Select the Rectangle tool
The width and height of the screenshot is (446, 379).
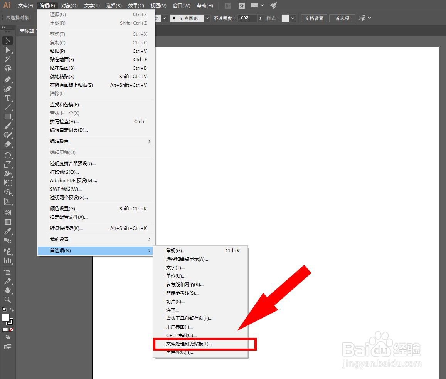coord(8,116)
